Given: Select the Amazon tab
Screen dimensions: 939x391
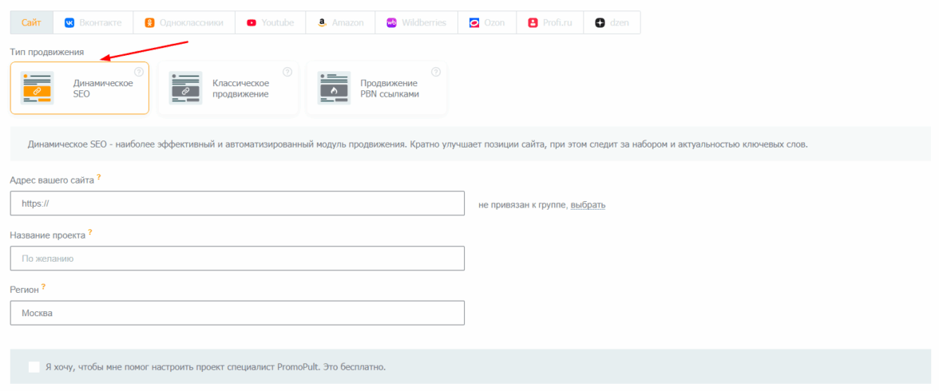Looking at the screenshot, I should click(340, 23).
